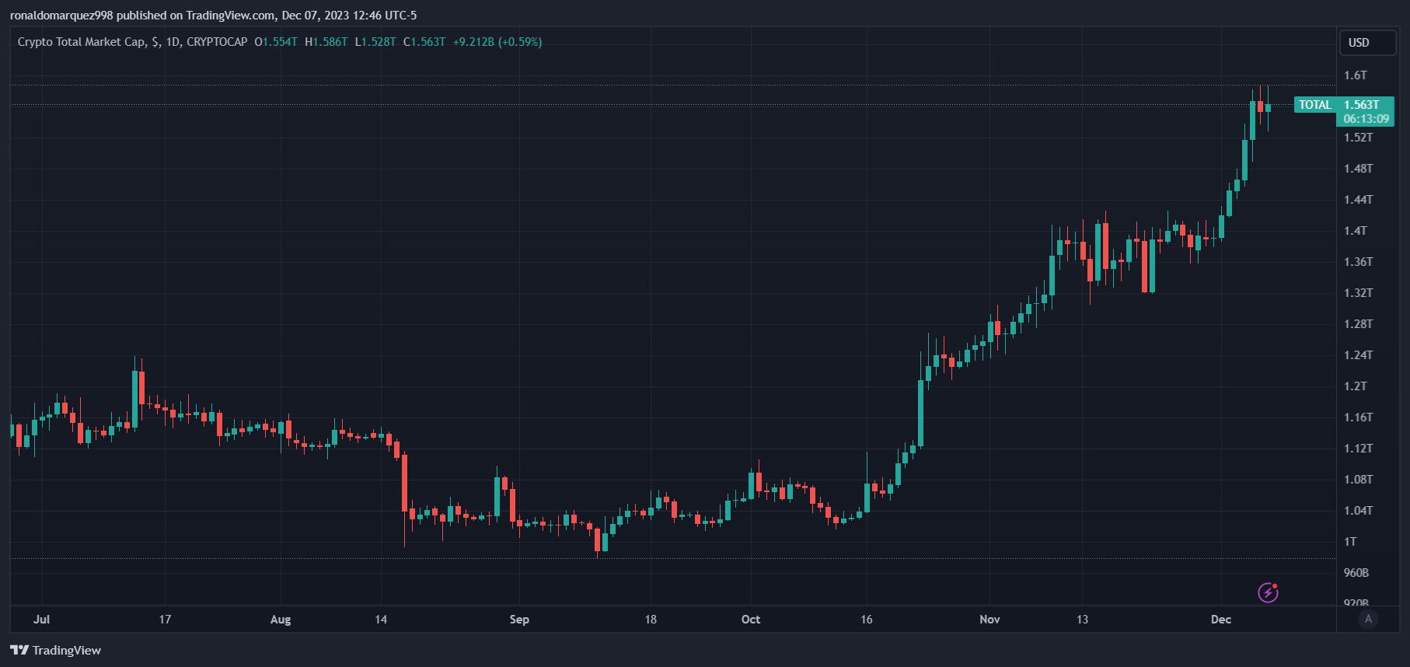The image size is (1410, 667).
Task: Select the Aug label on time axis
Action: click(x=281, y=620)
